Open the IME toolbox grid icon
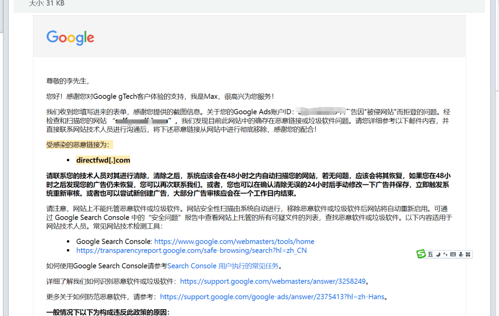Image resolution: width=499 pixels, height=316 pixels. (x=468, y=254)
